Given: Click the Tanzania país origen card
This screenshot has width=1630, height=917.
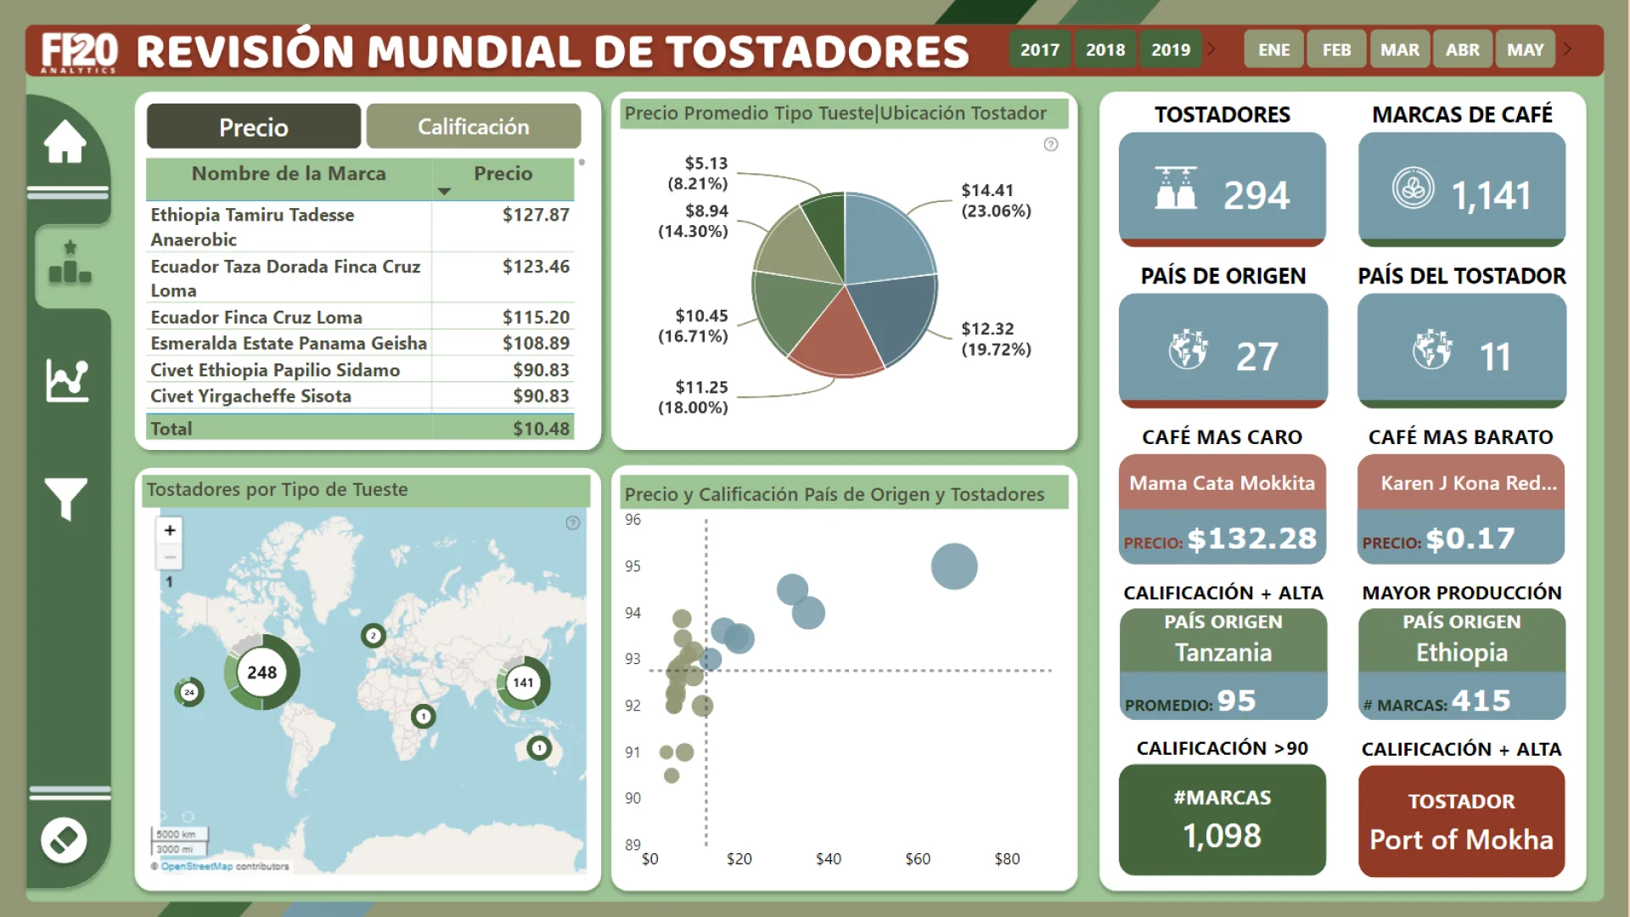Looking at the screenshot, I should click(x=1222, y=664).
